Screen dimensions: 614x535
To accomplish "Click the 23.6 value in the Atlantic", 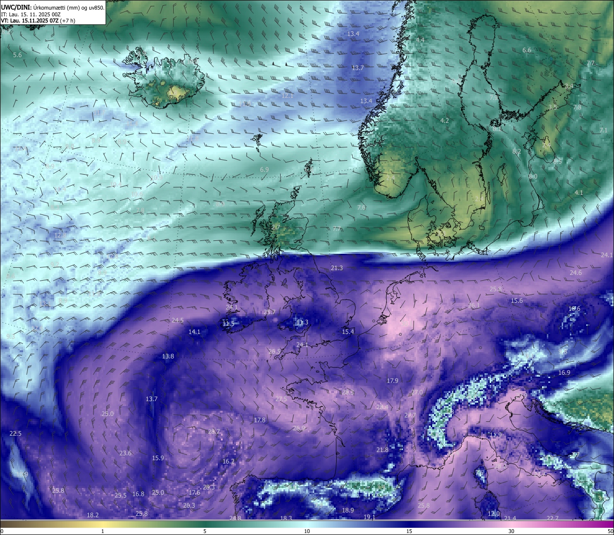I will (125, 453).
